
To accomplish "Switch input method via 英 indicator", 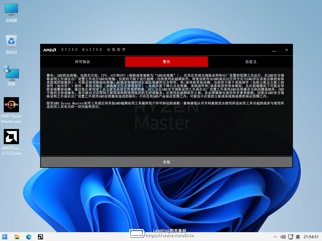I will point(298,237).
